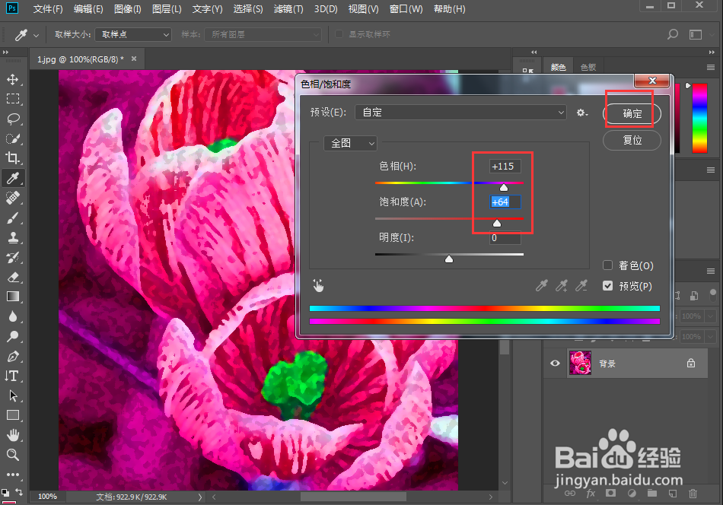This screenshot has width=723, height=505.
Task: Uncheck the 预览(P) preview checkbox
Action: tap(608, 286)
